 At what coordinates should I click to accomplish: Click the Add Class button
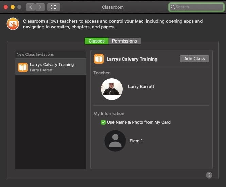[194, 59]
